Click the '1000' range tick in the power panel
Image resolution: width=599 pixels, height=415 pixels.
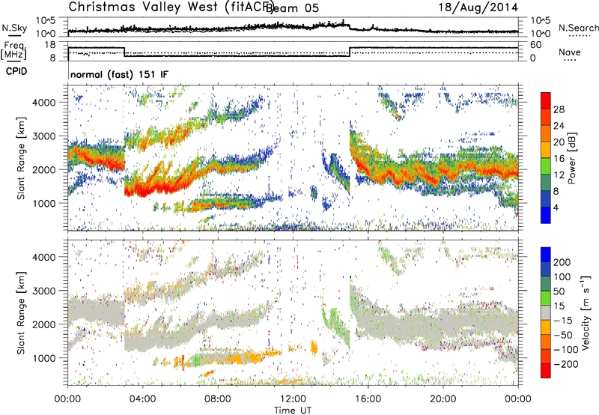point(44,203)
